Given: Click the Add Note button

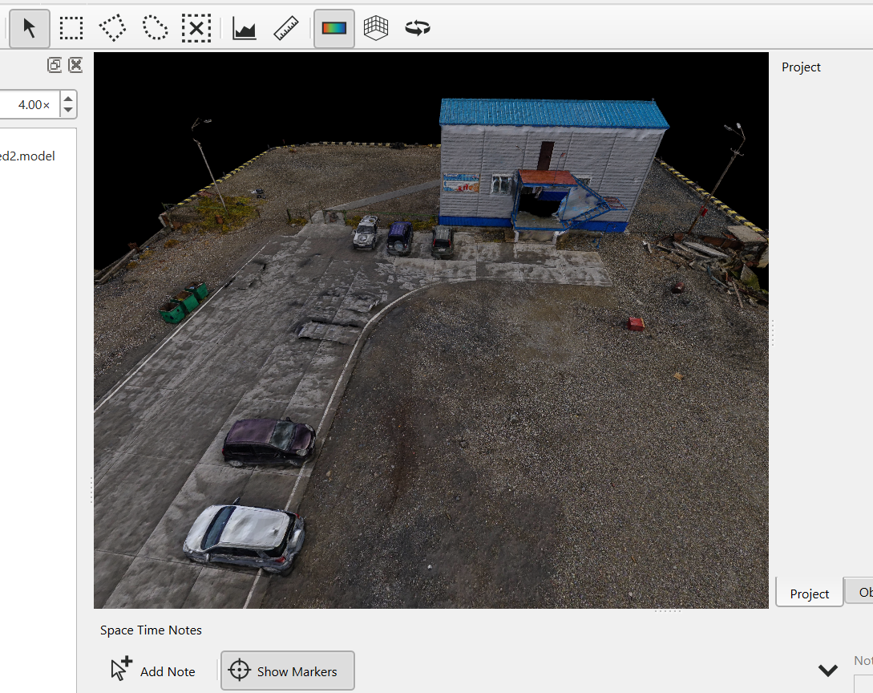Looking at the screenshot, I should [x=153, y=671].
